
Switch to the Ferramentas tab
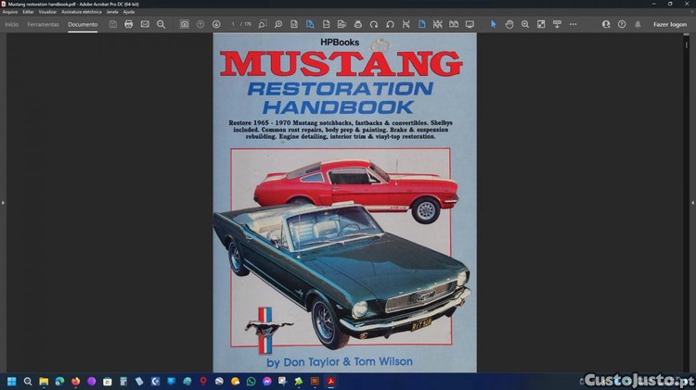[43, 24]
